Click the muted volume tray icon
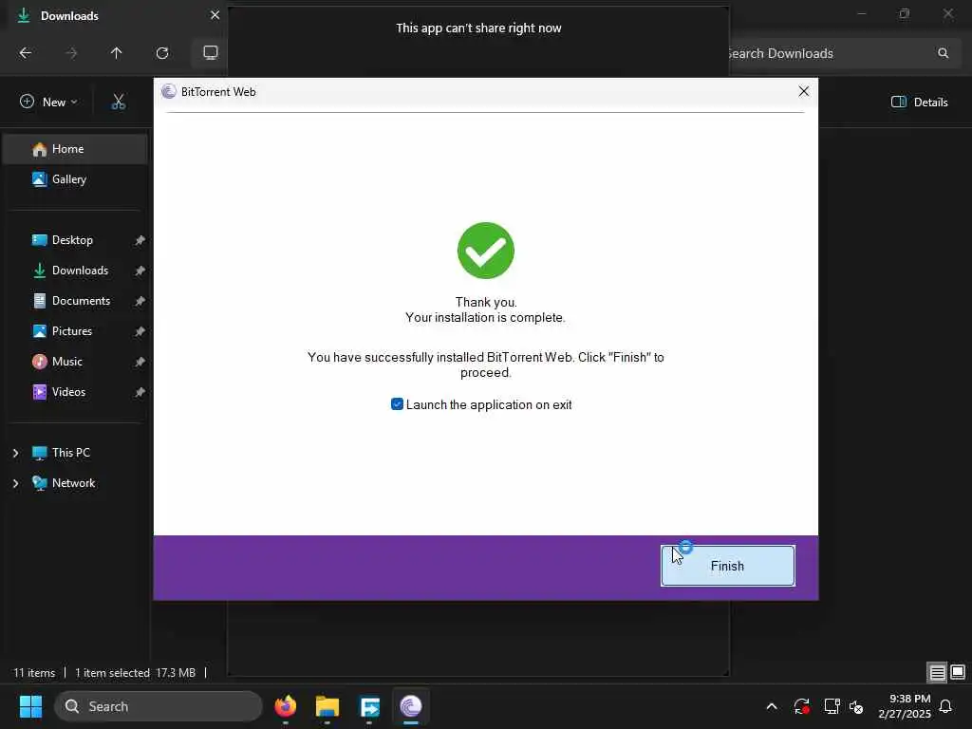 click(856, 706)
